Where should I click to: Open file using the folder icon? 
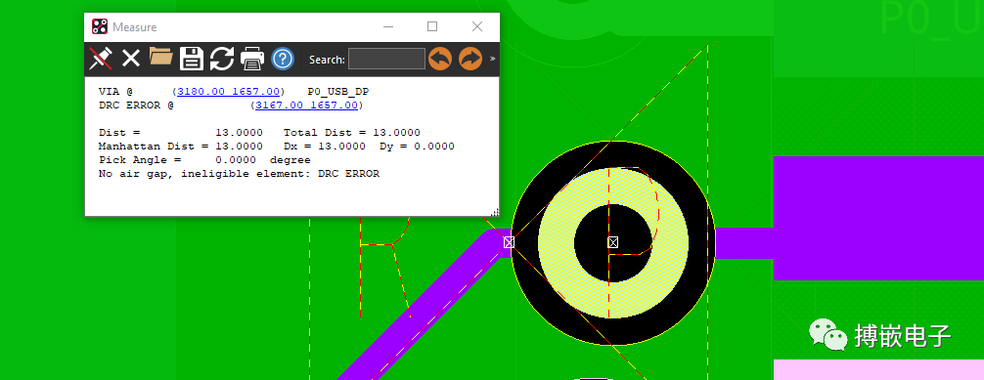pyautogui.click(x=161, y=58)
